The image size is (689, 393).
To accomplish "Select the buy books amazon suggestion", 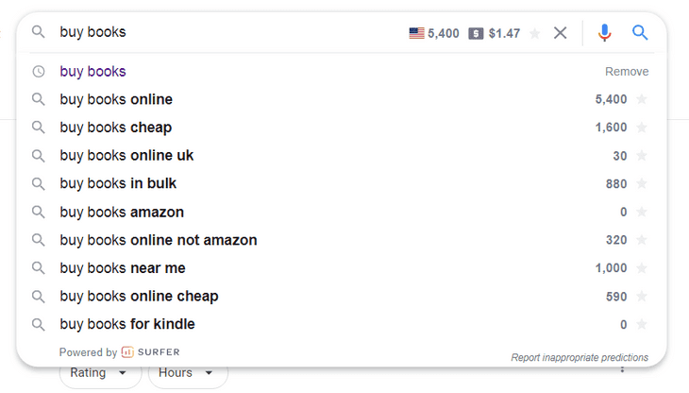I will tap(122, 212).
